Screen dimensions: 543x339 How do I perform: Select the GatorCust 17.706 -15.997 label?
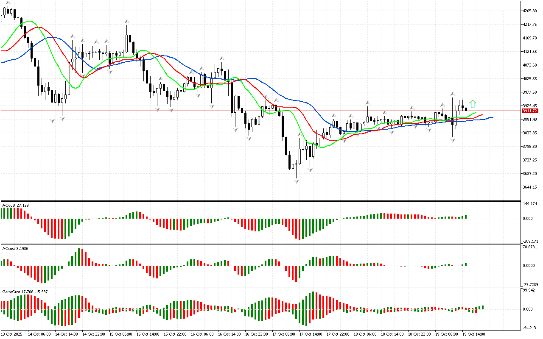[25, 292]
